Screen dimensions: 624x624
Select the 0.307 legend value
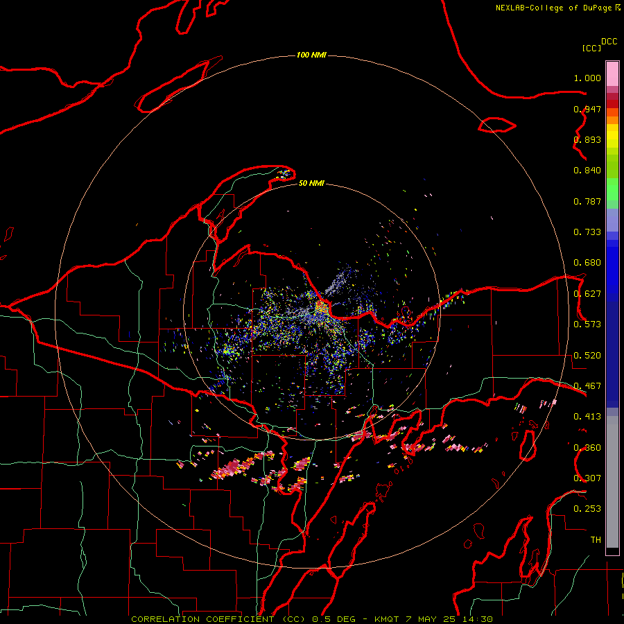pos(587,478)
